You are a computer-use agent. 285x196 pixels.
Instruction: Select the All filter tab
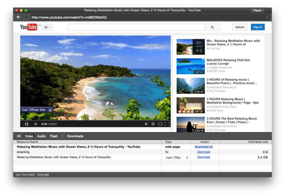[x=19, y=136]
